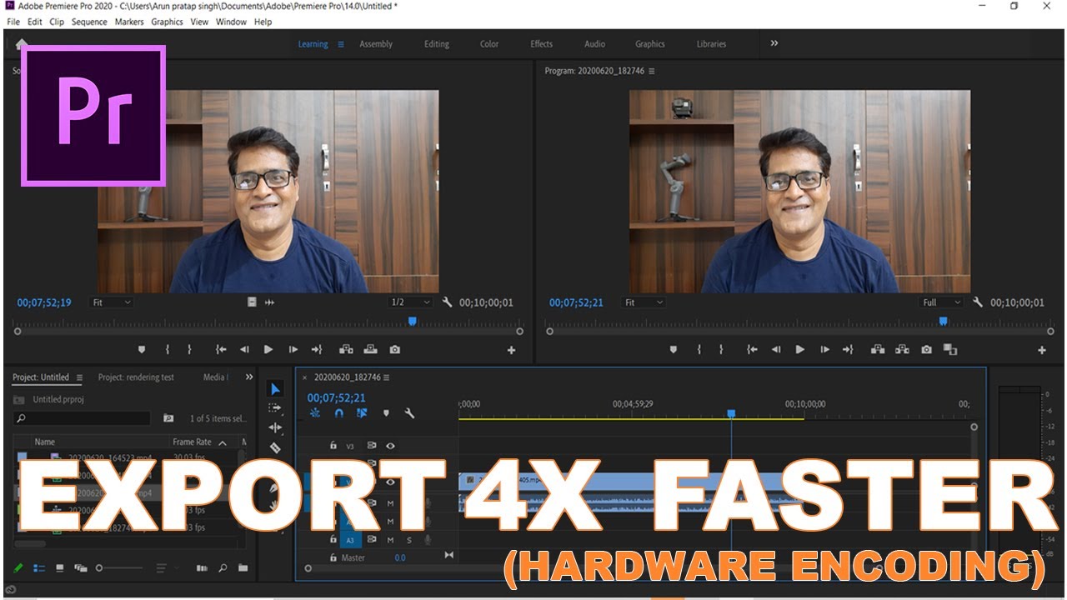This screenshot has height=600, width=1067.
Task: Open timeline display settings wrench
Action: (x=409, y=412)
